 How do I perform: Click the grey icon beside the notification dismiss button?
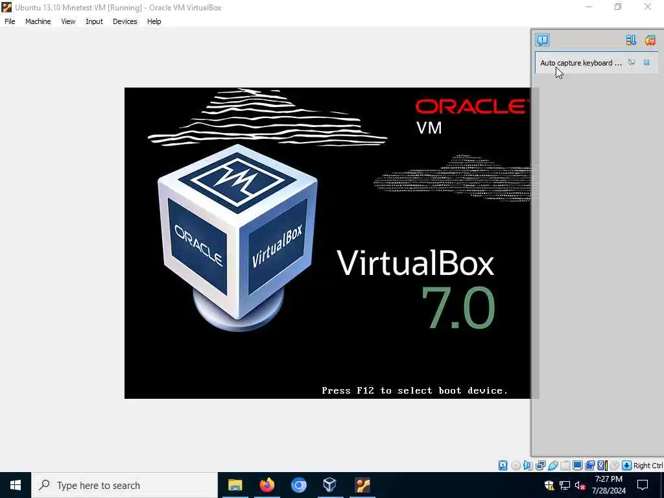pos(632,62)
